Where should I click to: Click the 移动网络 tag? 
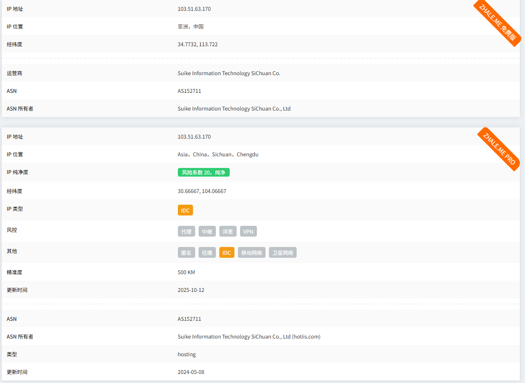coord(251,253)
